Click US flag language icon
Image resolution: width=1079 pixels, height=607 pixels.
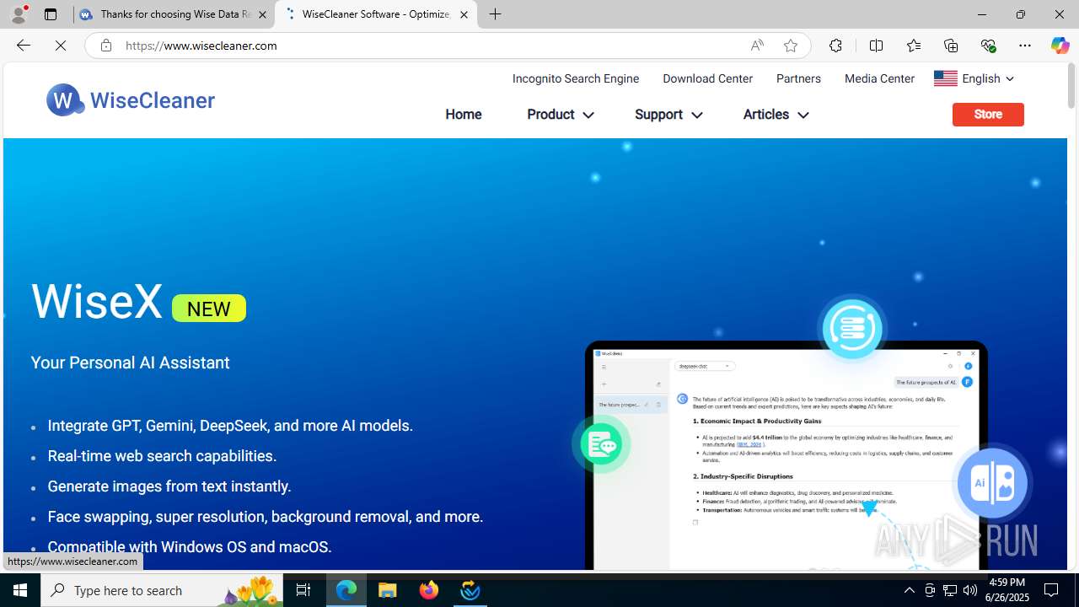point(946,78)
